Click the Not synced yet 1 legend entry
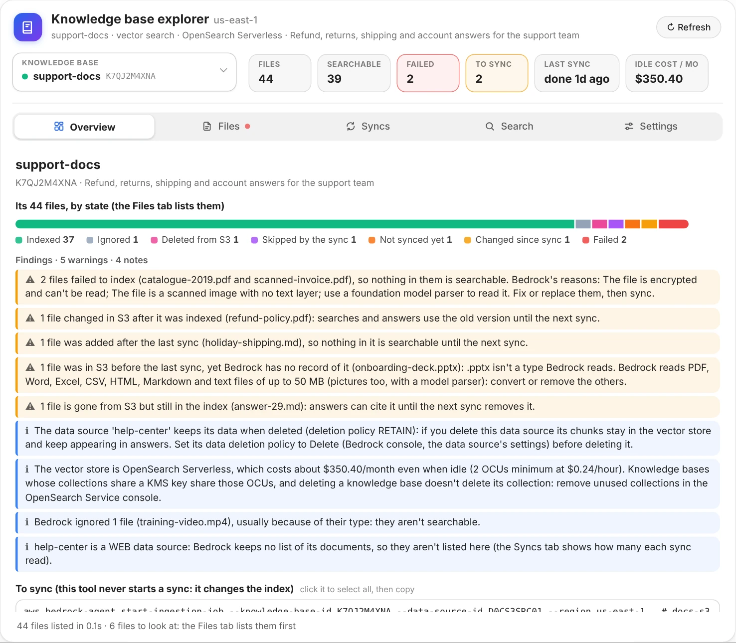This screenshot has height=643, width=736. (410, 240)
